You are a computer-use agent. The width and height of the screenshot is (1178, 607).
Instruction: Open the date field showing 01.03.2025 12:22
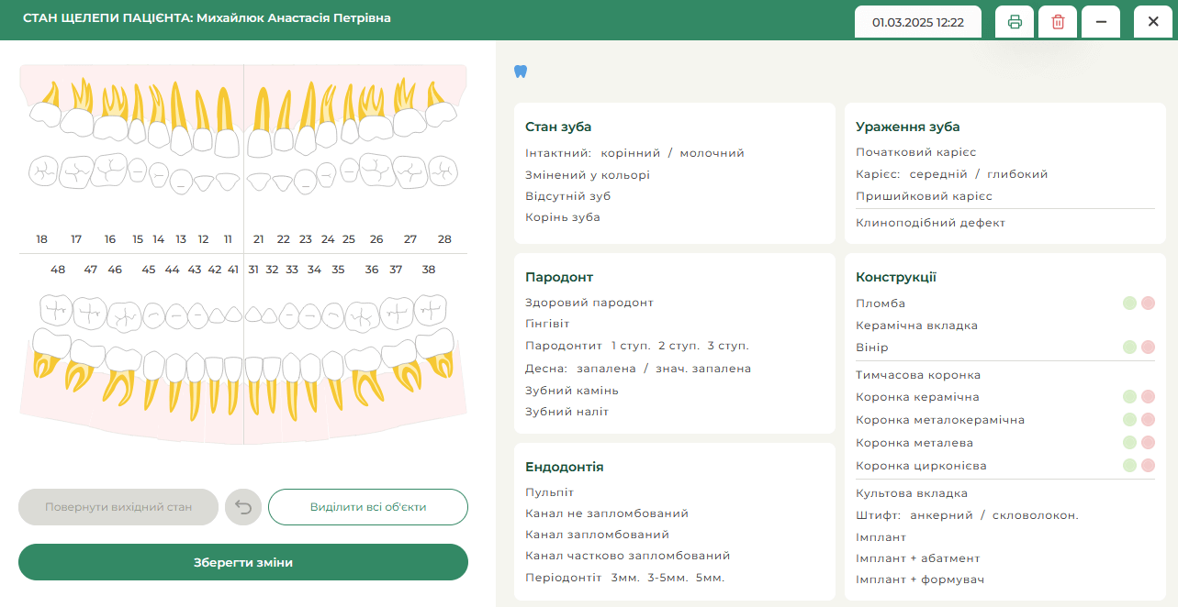point(917,21)
